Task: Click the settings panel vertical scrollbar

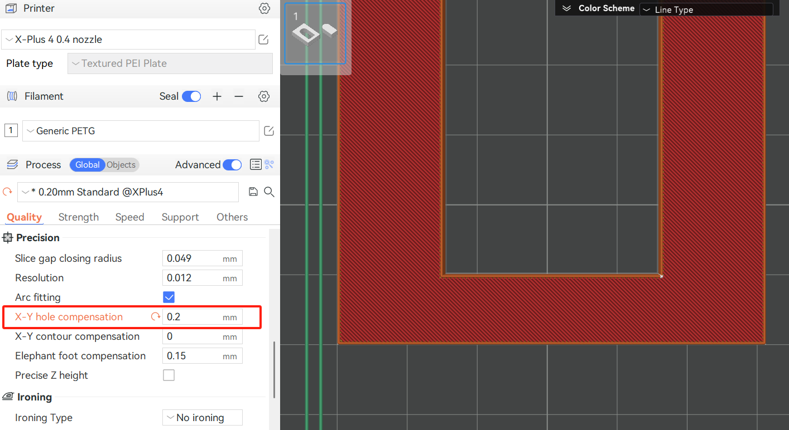Action: [274, 370]
